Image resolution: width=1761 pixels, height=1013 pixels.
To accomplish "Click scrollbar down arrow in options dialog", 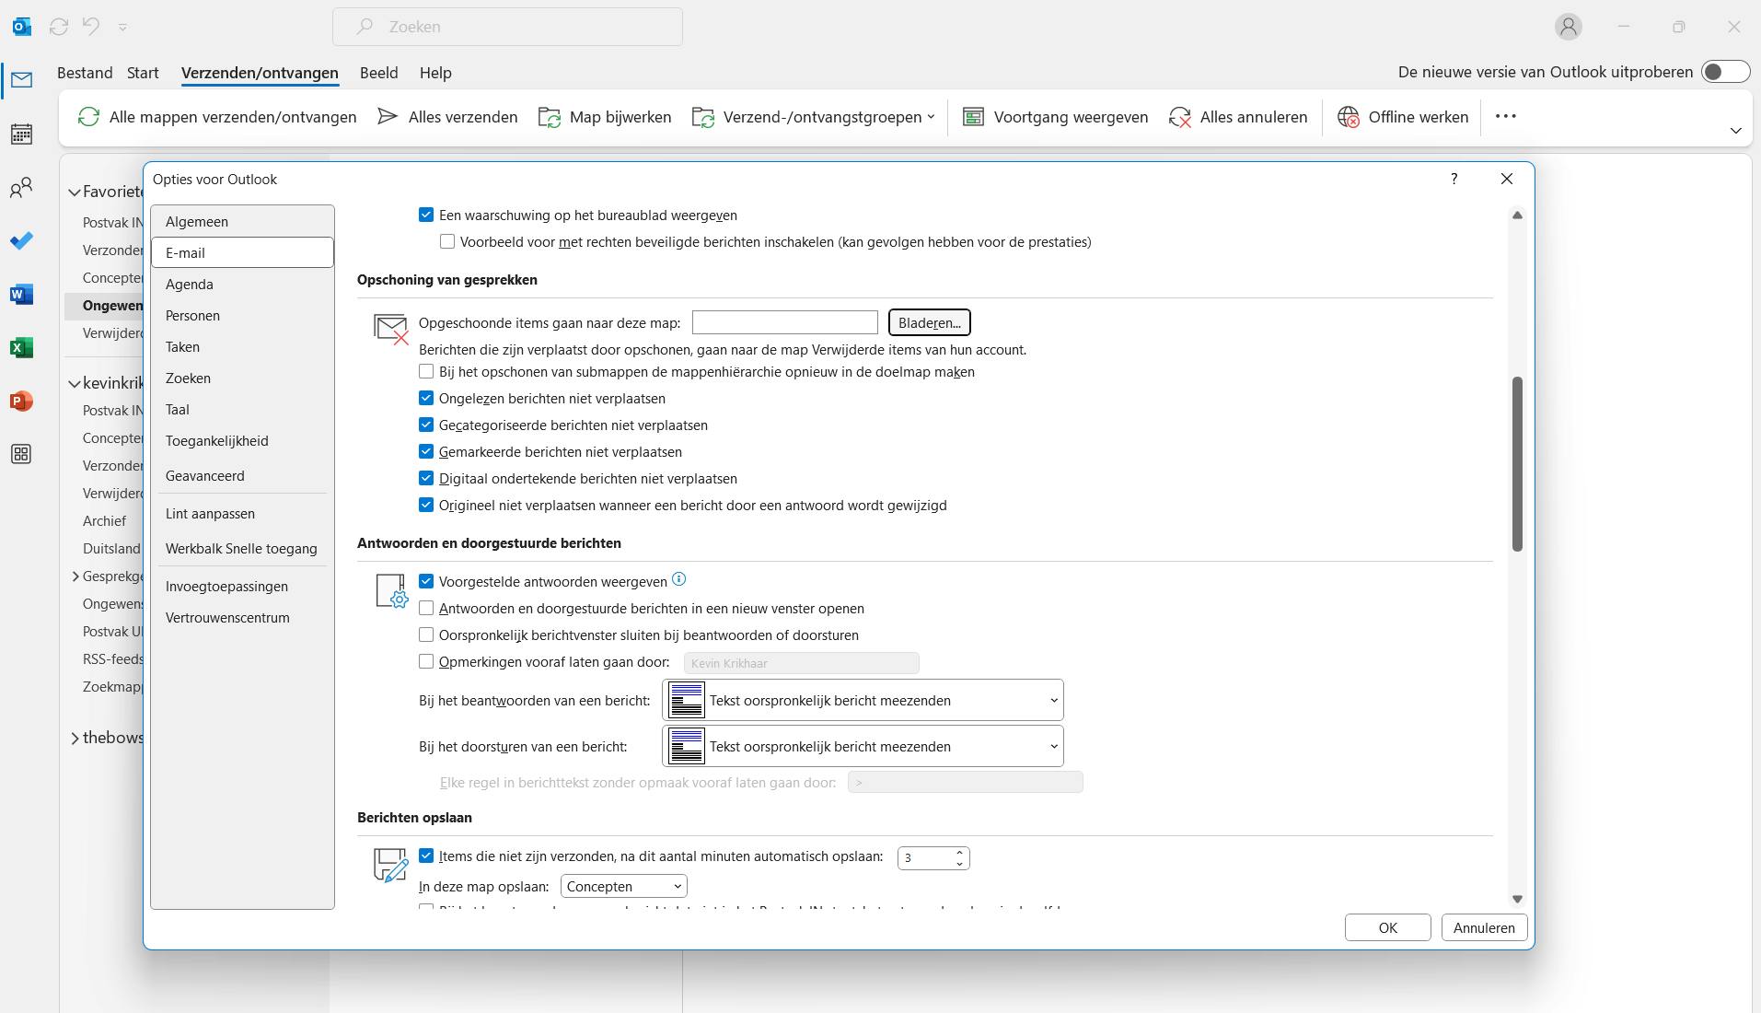I will (1517, 899).
